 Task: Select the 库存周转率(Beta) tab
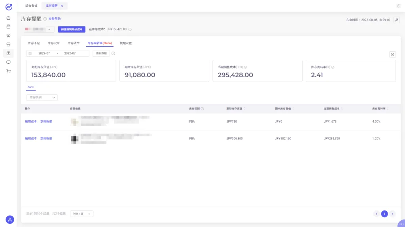(100, 43)
